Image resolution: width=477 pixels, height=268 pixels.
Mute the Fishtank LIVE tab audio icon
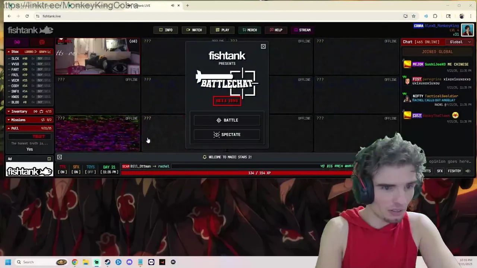173,6
